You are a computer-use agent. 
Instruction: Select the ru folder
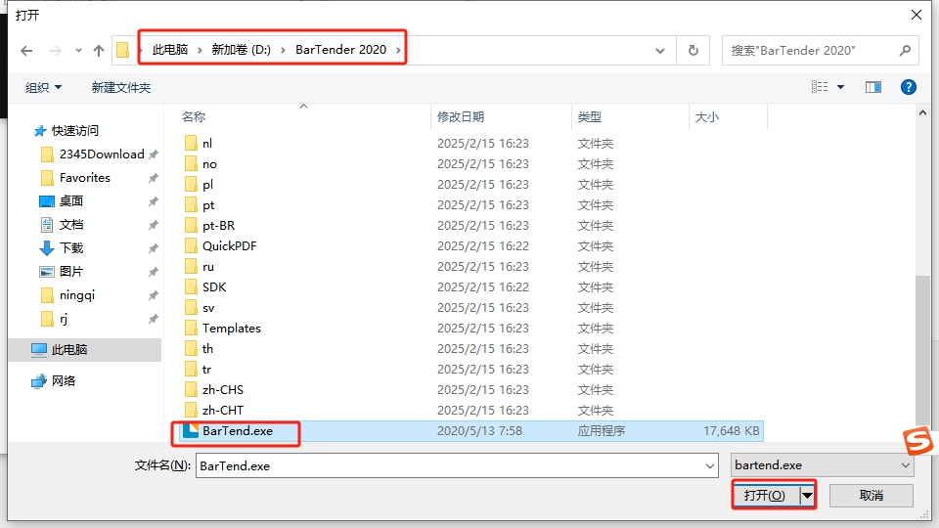pos(207,266)
